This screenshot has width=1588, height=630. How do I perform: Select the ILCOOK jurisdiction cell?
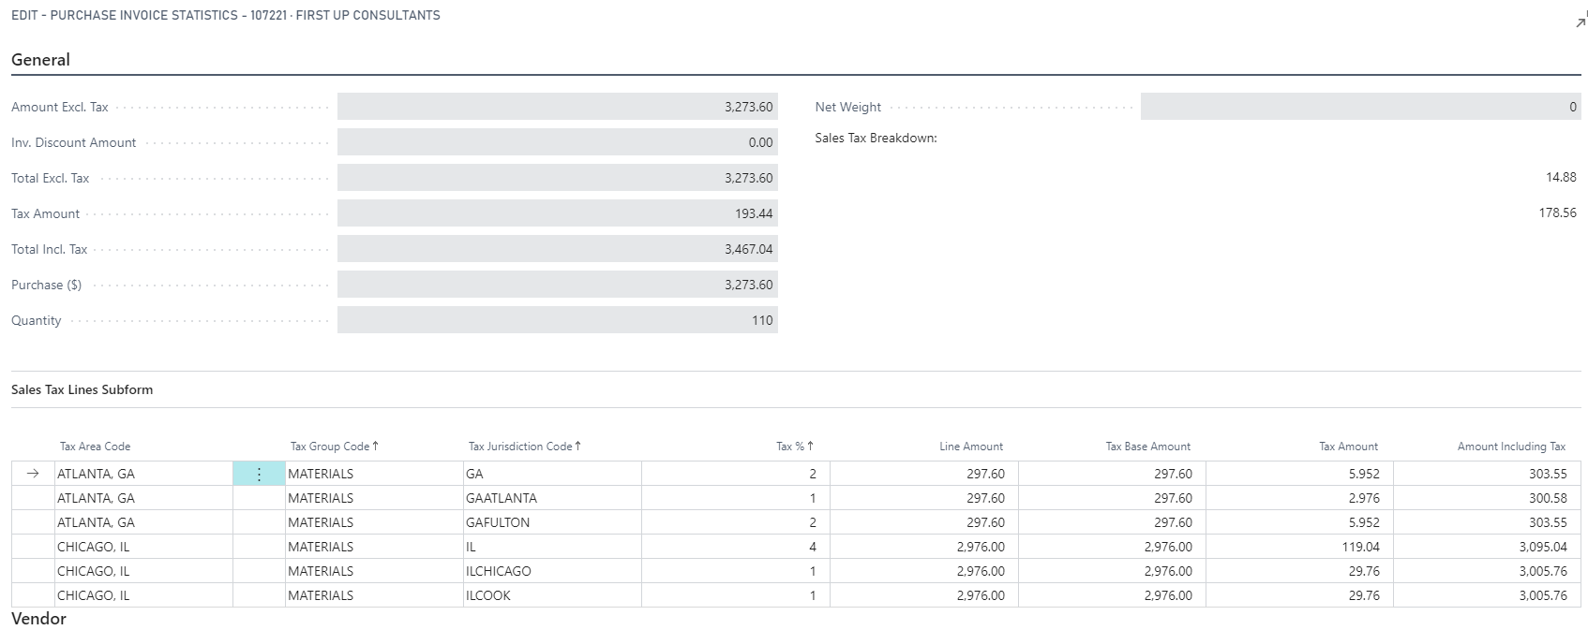tap(553, 595)
